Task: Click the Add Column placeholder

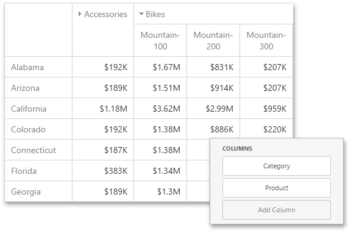Action: 277,210
